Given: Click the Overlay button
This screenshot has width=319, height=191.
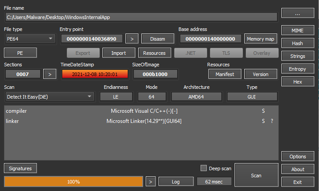Looking at the screenshot, I should (x=262, y=53).
